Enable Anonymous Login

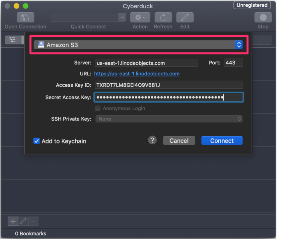pyautogui.click(x=98, y=108)
